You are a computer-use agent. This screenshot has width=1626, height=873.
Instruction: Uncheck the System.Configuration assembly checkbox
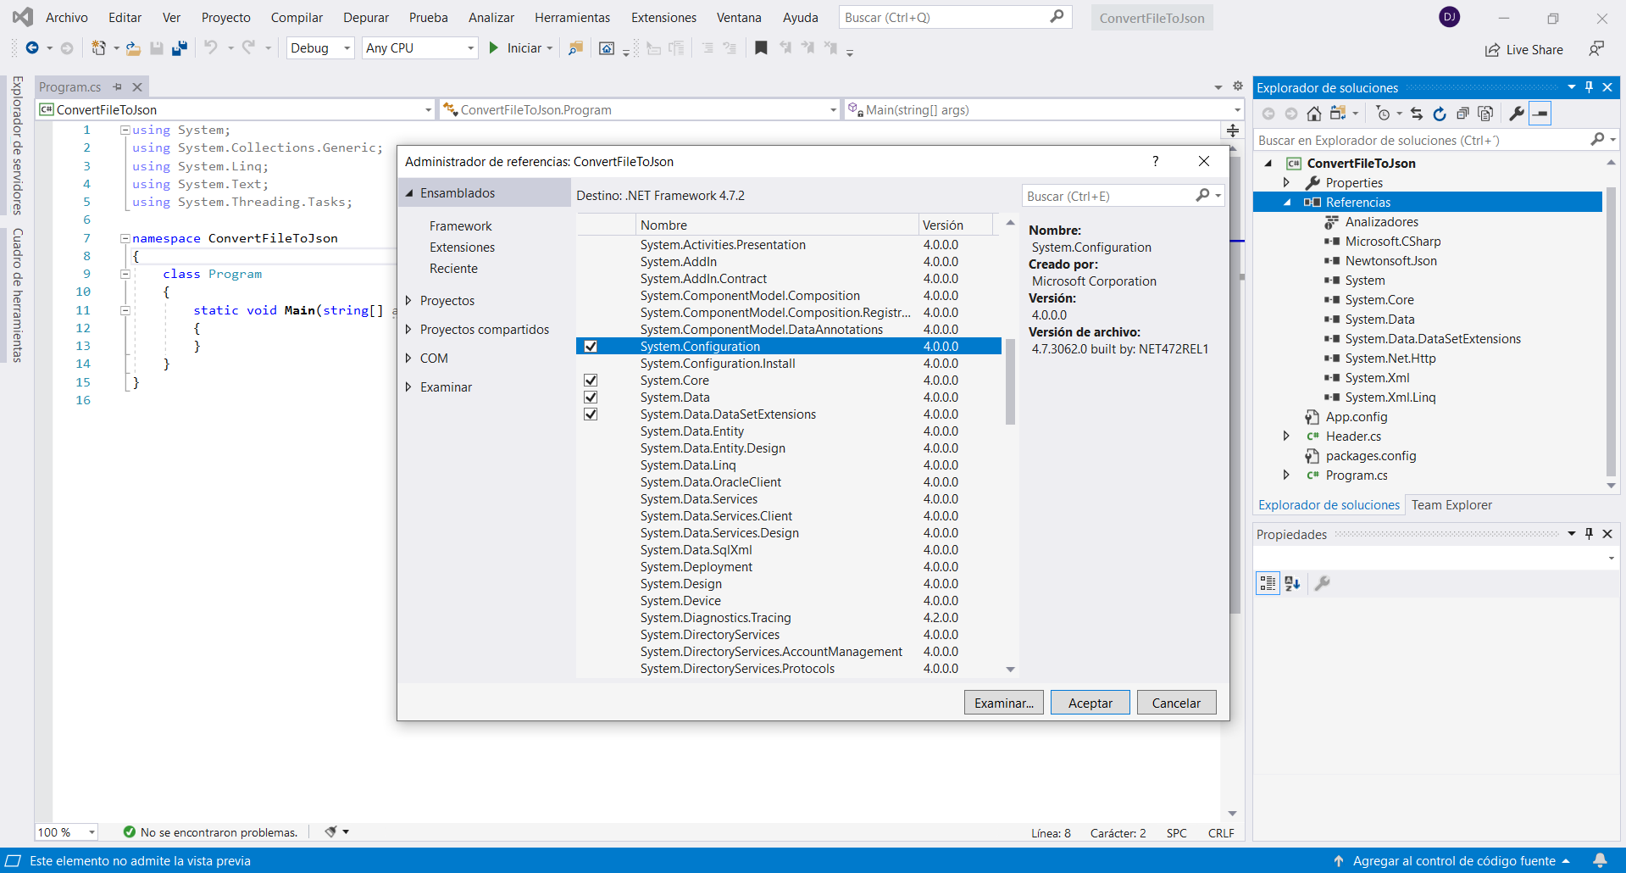[591, 347]
